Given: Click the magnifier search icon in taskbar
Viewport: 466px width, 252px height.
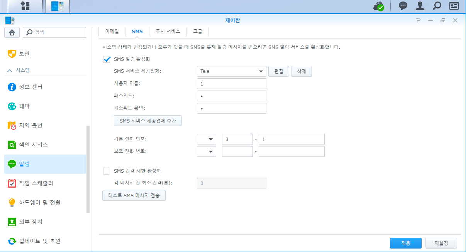Looking at the screenshot, I should point(437,6).
